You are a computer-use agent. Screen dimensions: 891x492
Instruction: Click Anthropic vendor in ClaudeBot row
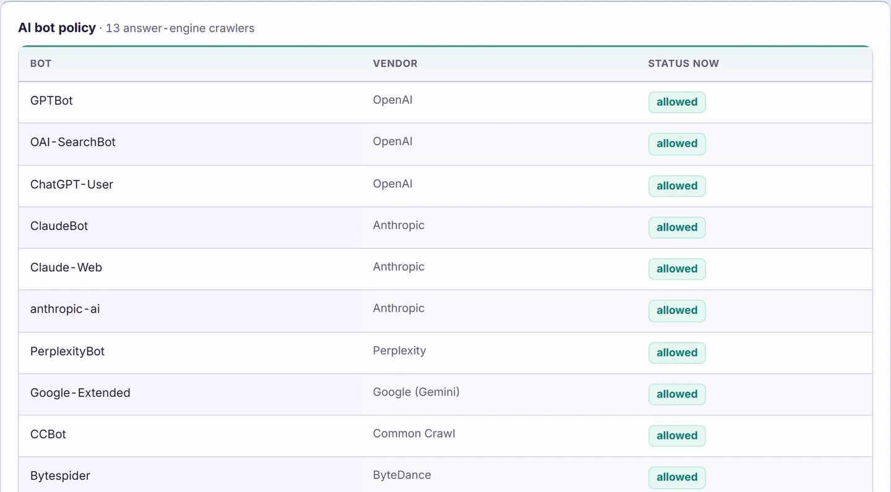[x=398, y=225]
